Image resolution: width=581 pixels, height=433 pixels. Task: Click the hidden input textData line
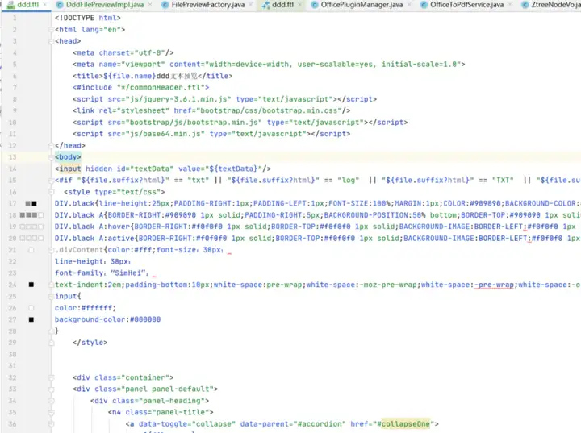[x=163, y=169]
